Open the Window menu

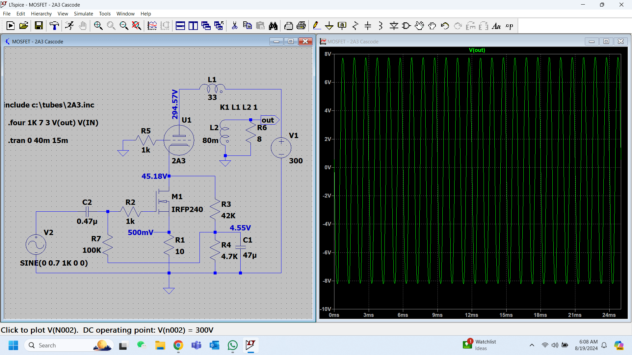pos(125,14)
